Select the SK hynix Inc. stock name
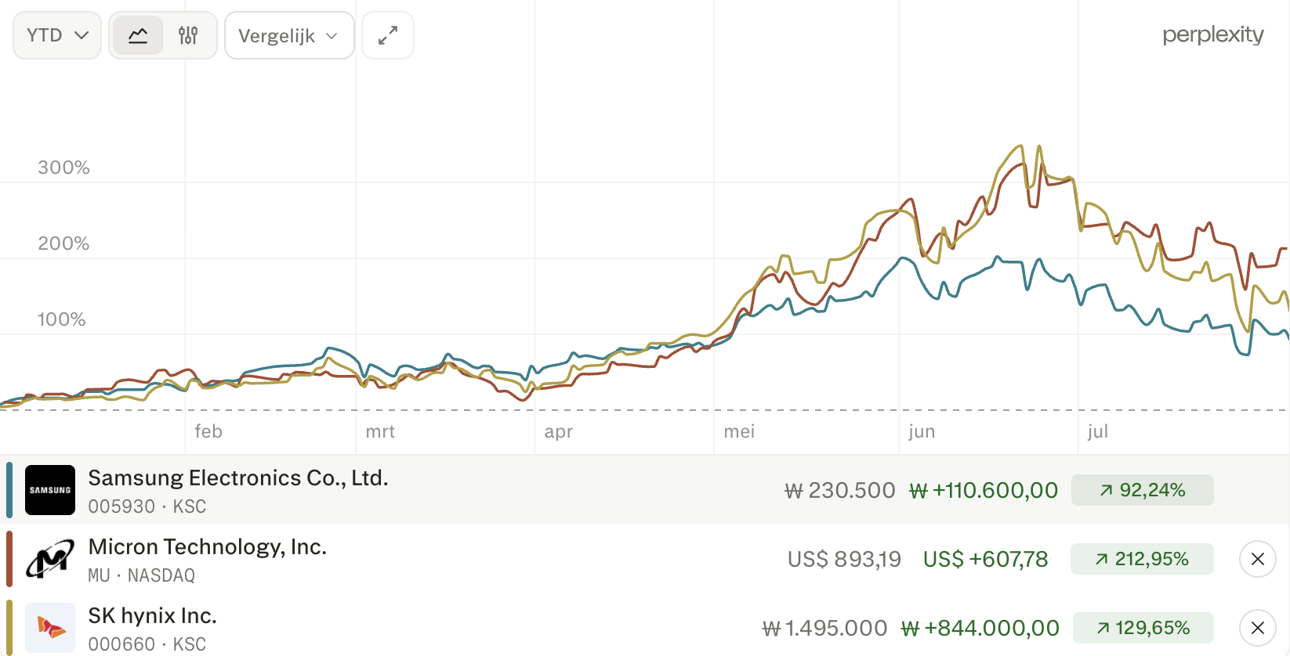 click(x=152, y=615)
